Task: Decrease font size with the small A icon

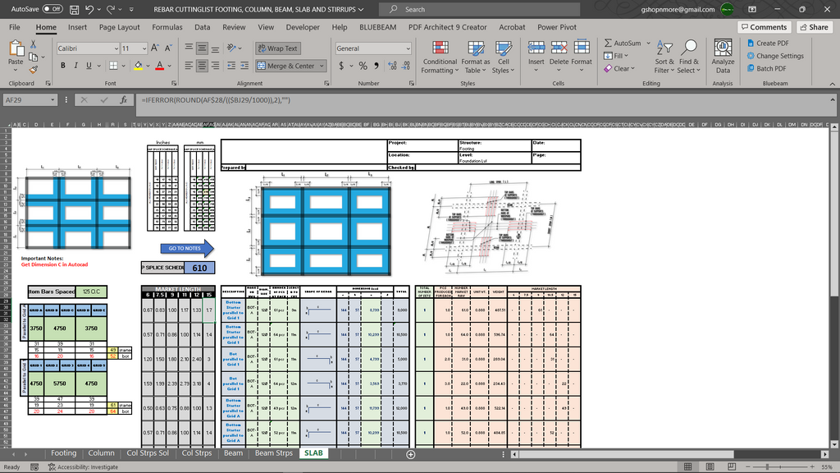Action: [x=167, y=48]
